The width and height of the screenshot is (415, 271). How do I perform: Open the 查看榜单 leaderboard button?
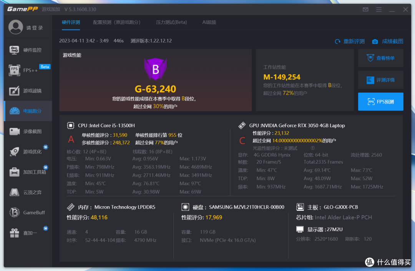(x=380, y=58)
